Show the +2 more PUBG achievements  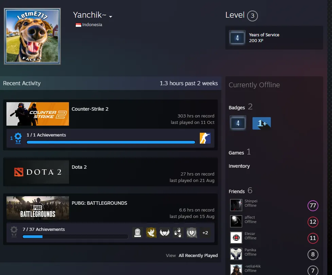[205, 233]
